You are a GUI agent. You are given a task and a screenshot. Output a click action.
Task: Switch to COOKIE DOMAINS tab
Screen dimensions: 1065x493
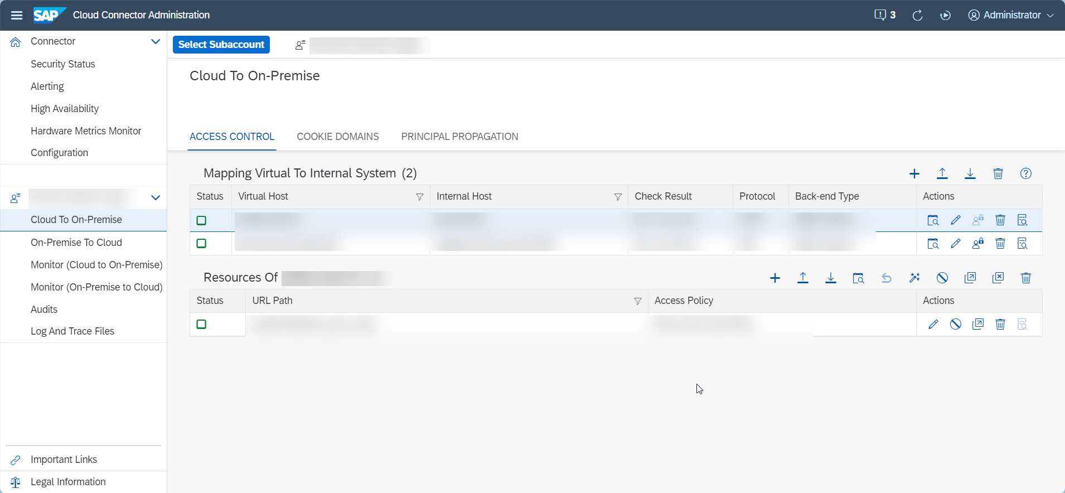tap(338, 137)
